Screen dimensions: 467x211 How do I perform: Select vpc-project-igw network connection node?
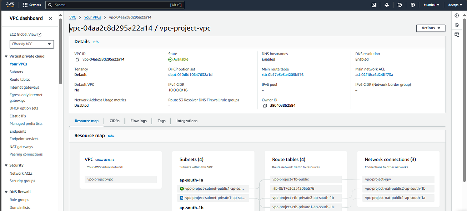[398, 179]
